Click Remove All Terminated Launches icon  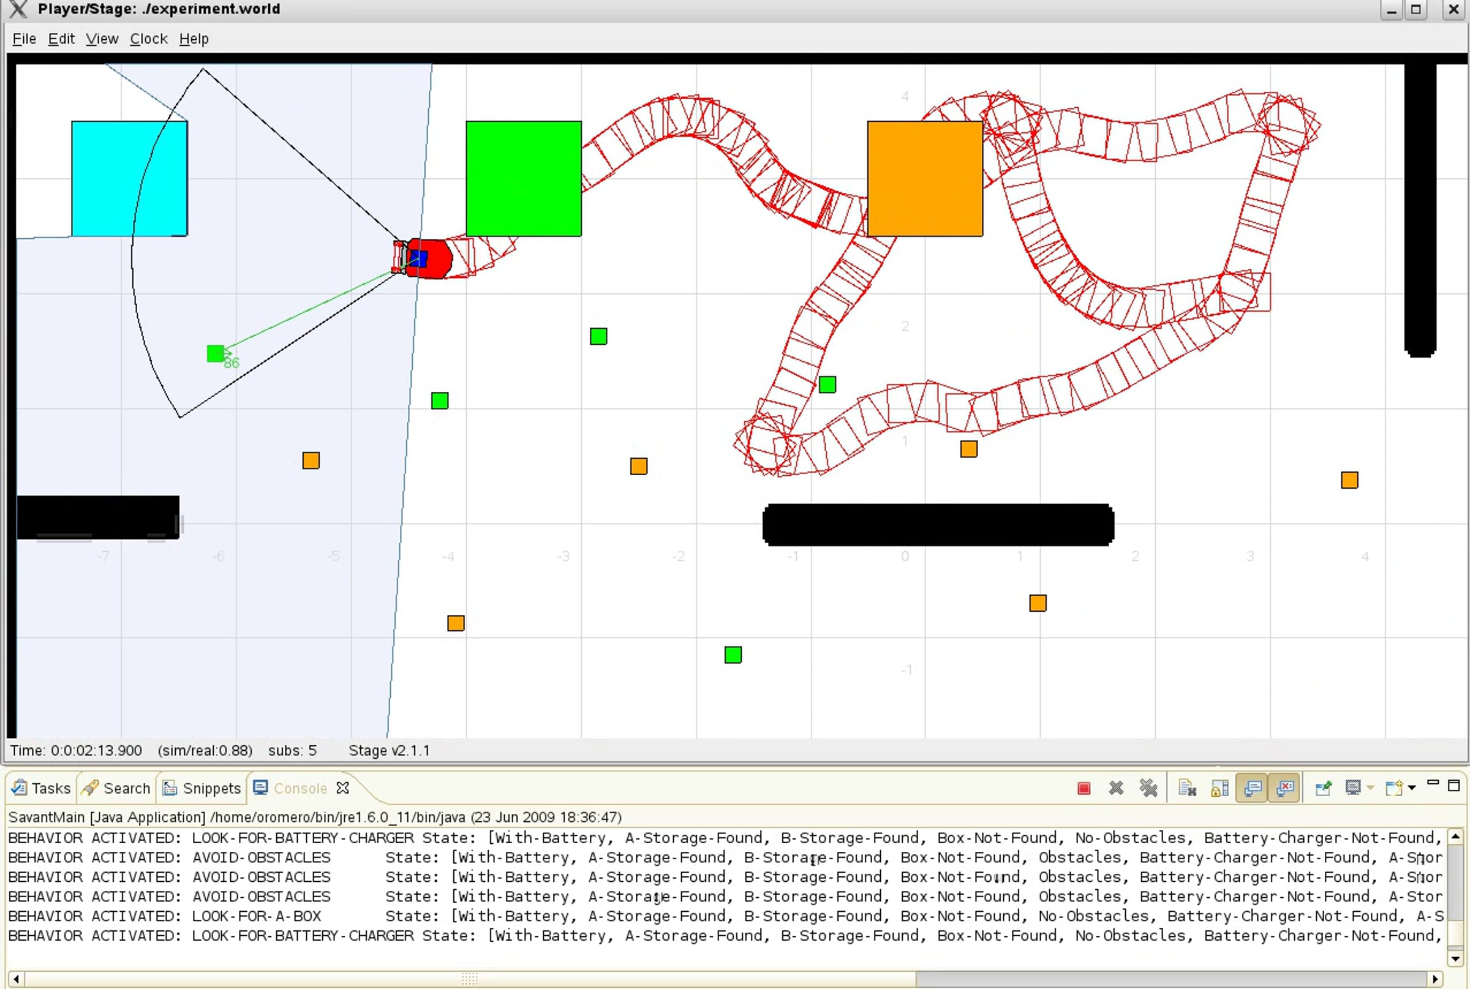pos(1148,788)
